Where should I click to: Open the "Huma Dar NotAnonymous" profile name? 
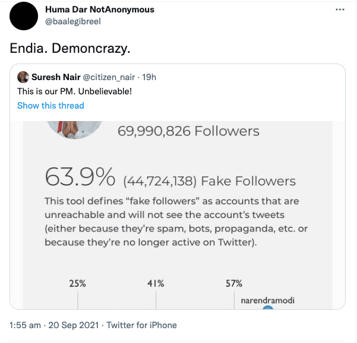(99, 9)
